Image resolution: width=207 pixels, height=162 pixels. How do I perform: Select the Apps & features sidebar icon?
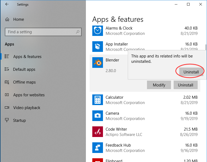coord(7,56)
